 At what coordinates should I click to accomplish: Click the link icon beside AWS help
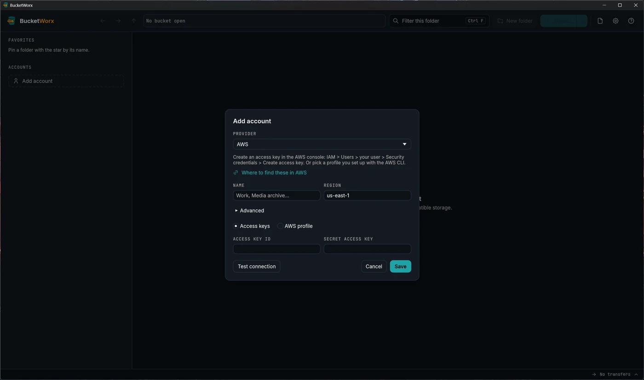(x=236, y=173)
